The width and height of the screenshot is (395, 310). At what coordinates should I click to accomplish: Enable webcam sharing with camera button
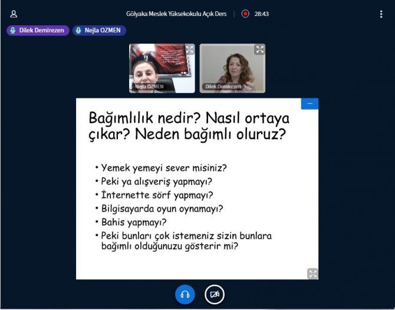[x=215, y=294]
